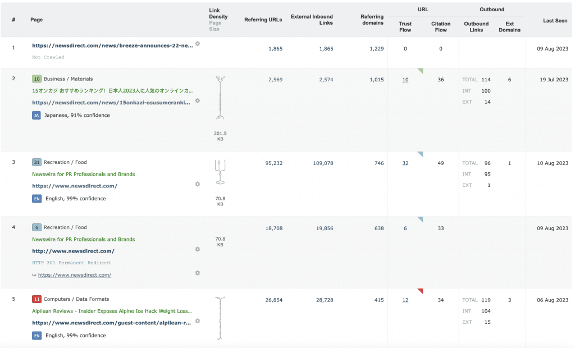Sort by Trust Flow column header

(x=405, y=27)
